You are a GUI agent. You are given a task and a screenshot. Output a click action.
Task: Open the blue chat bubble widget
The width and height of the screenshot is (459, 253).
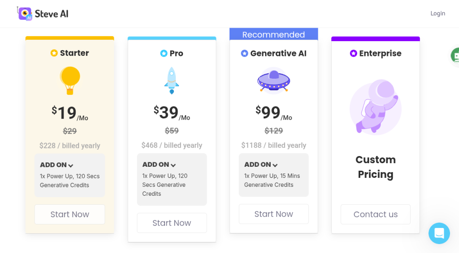tap(439, 233)
